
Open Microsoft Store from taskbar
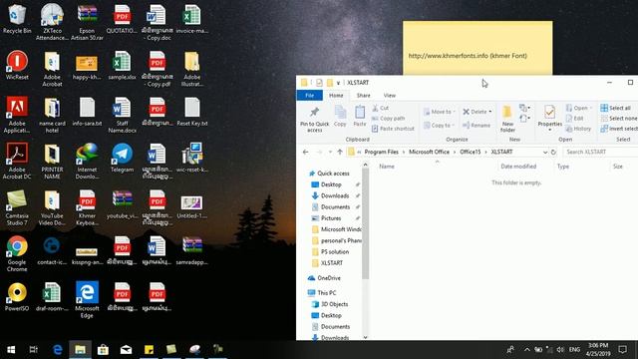point(103,350)
